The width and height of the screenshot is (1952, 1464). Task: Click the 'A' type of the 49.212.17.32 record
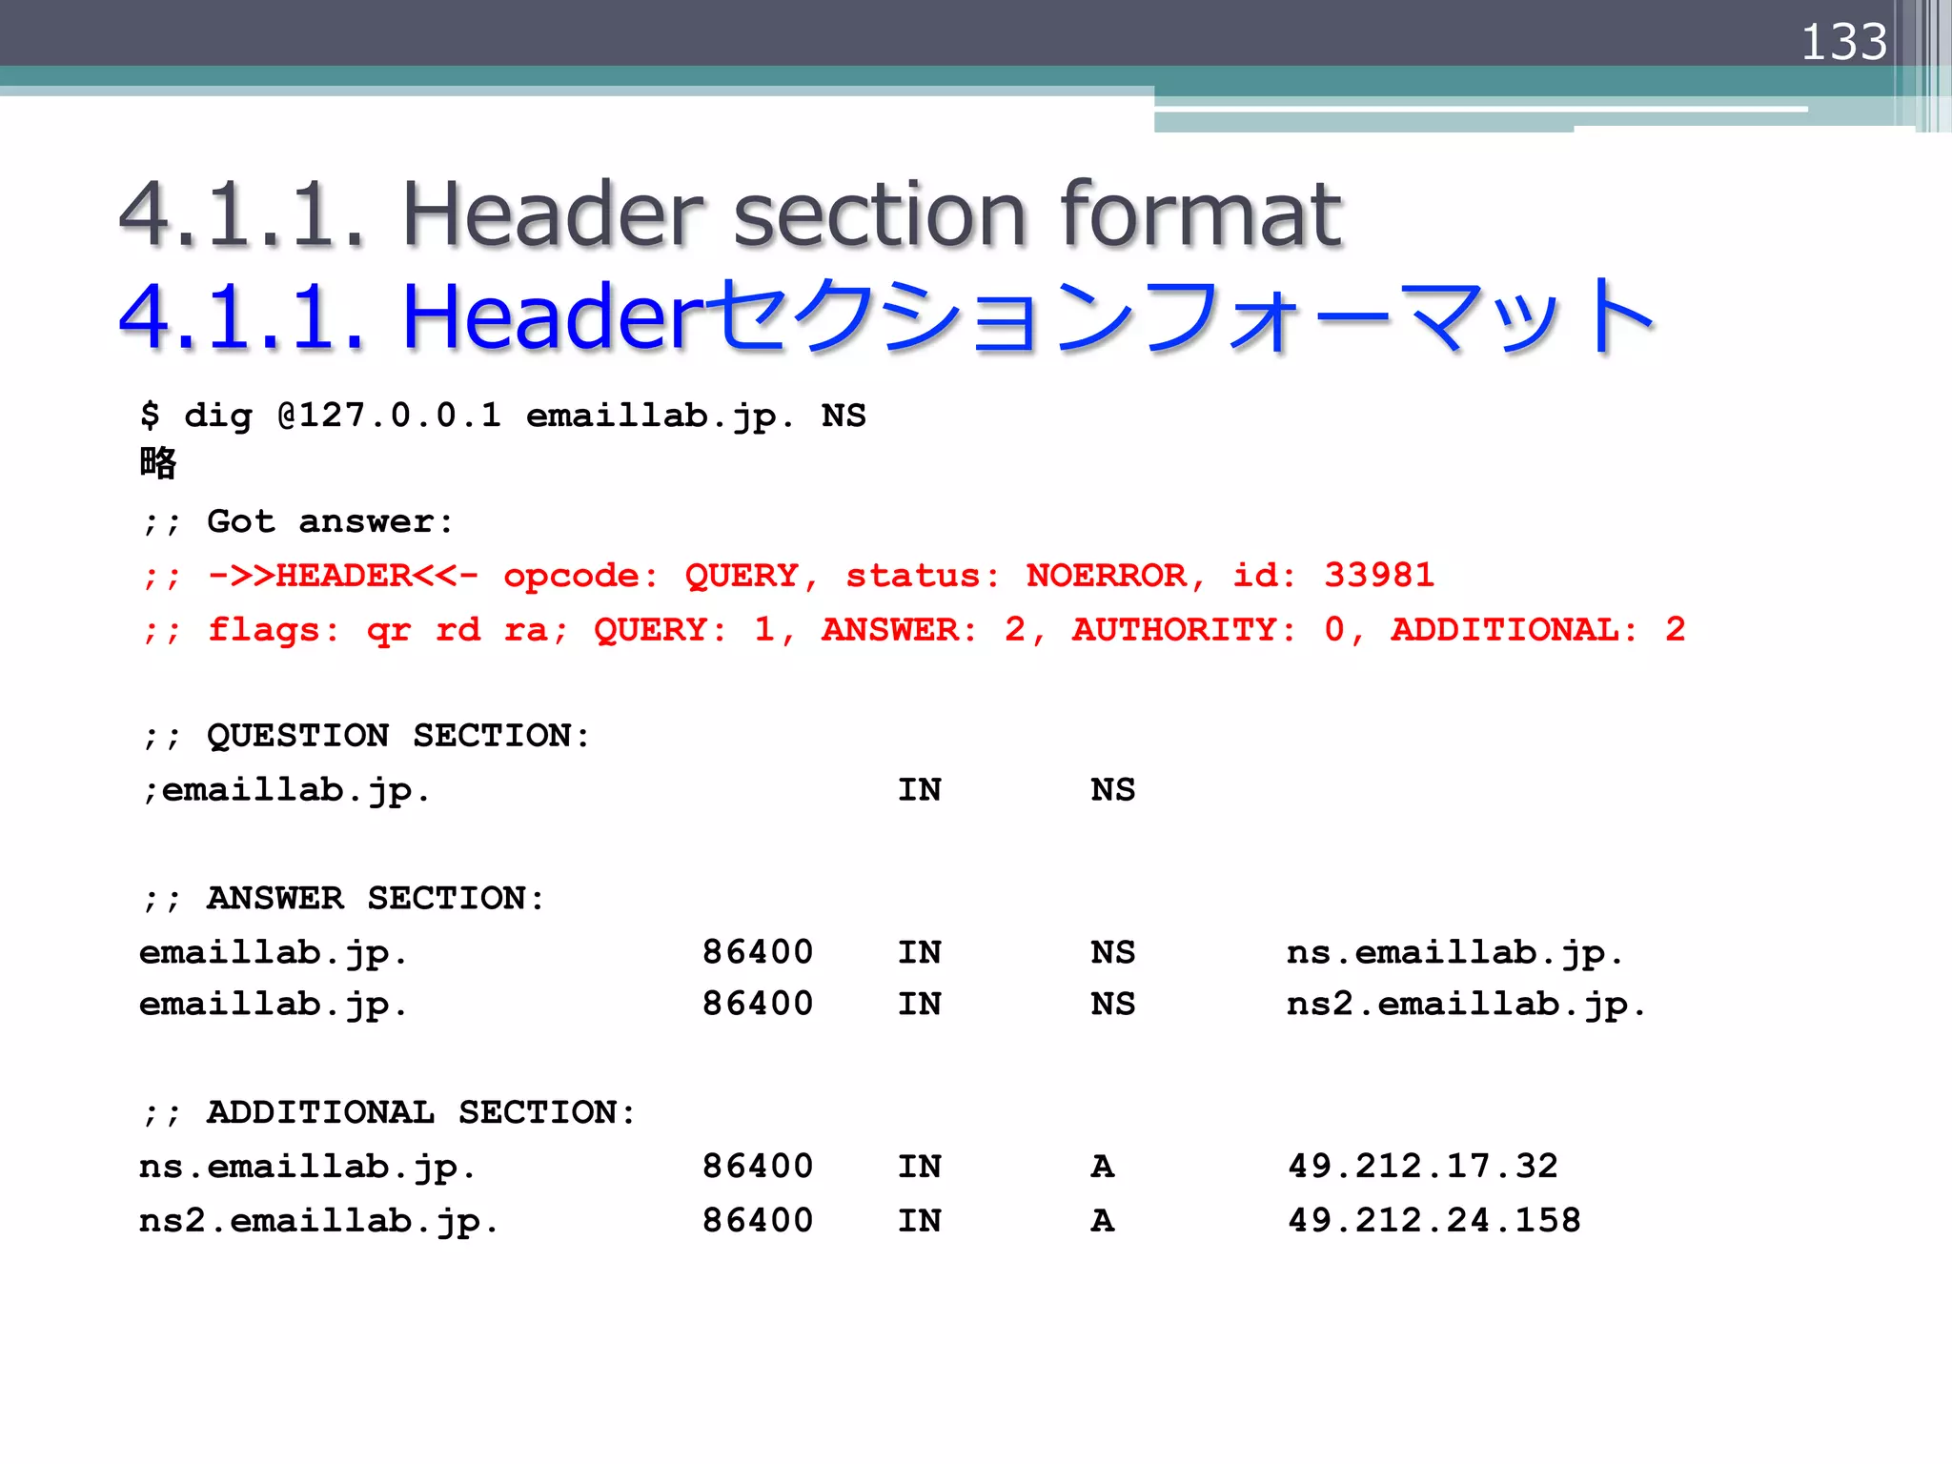click(x=1103, y=1166)
